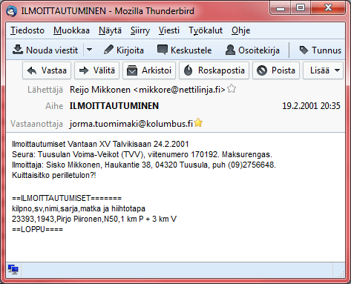Click the window resize grip in status bar
The width and height of the screenshot is (351, 284).
(341, 274)
